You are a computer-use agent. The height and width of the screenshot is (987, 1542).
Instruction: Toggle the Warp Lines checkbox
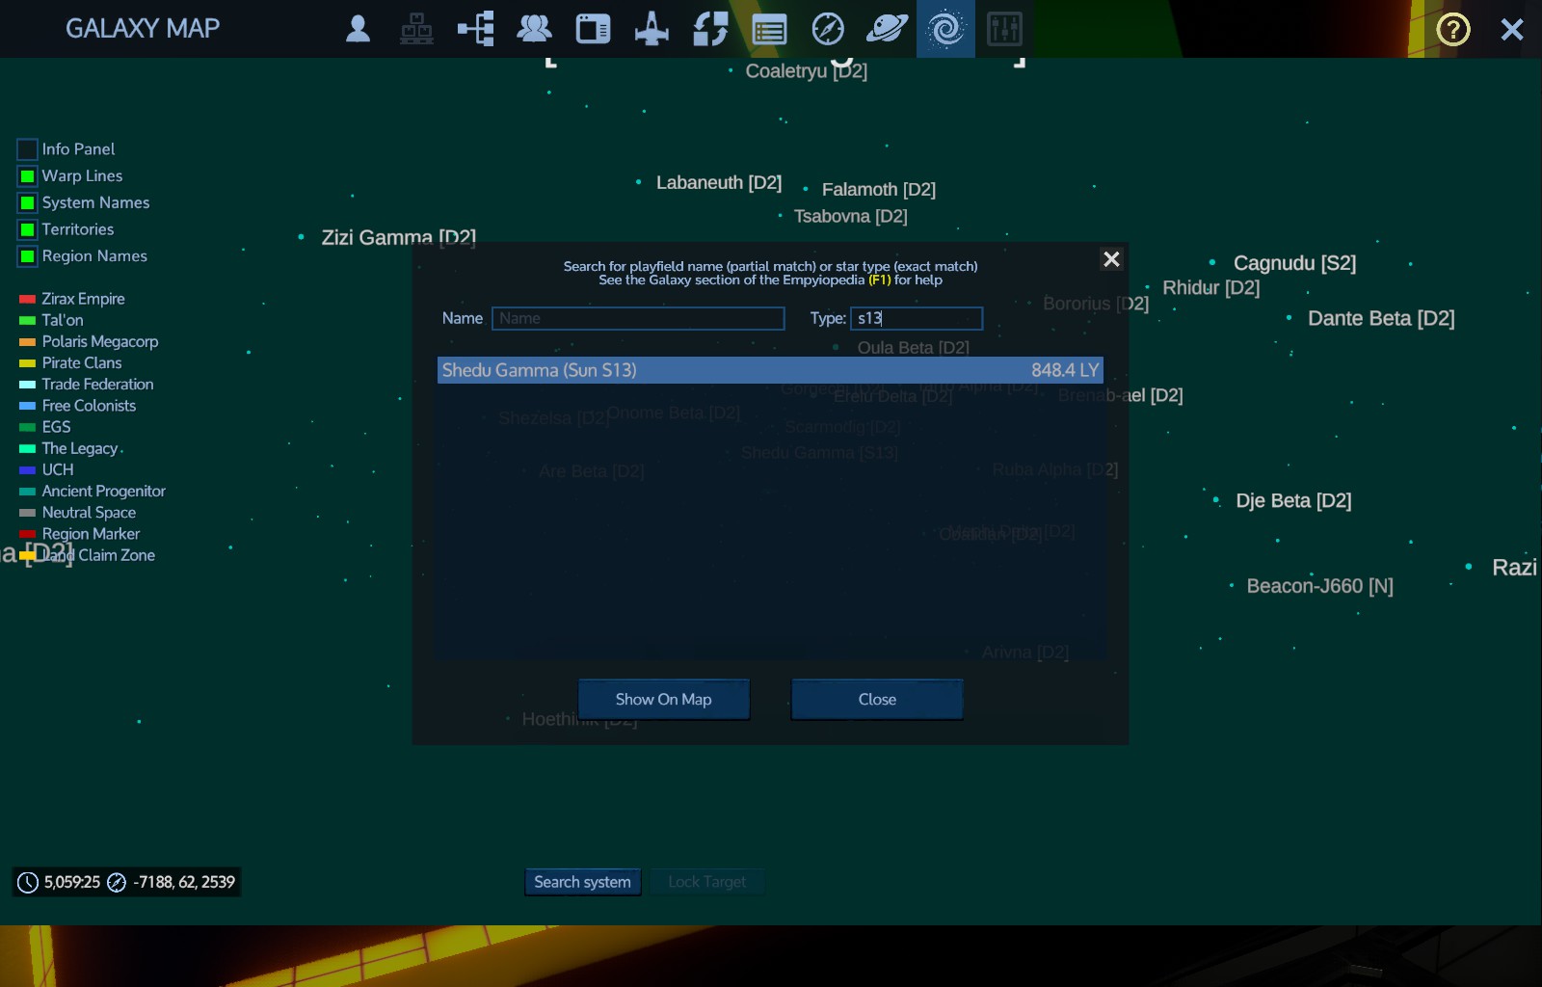[x=27, y=176]
